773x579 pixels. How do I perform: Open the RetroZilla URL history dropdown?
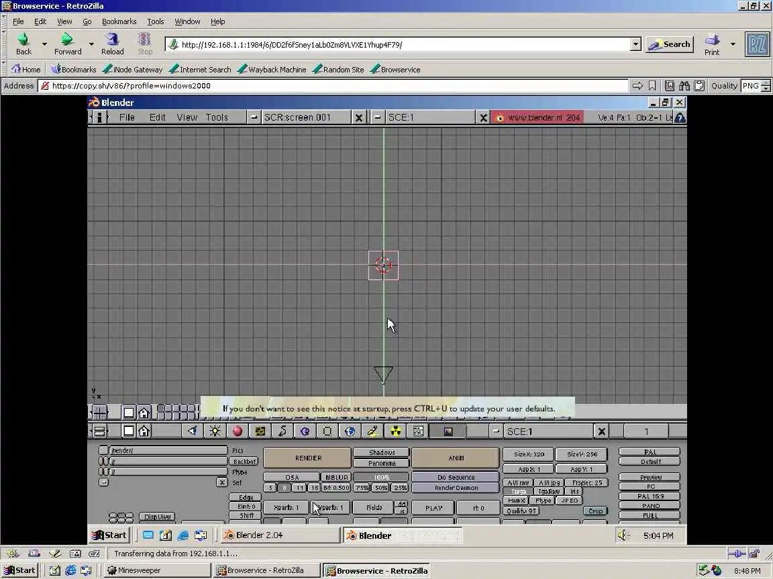636,44
